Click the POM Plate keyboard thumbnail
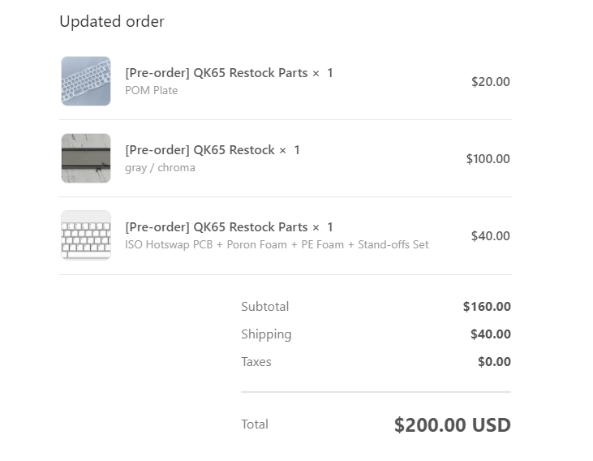The width and height of the screenshot is (593, 461). (x=86, y=81)
